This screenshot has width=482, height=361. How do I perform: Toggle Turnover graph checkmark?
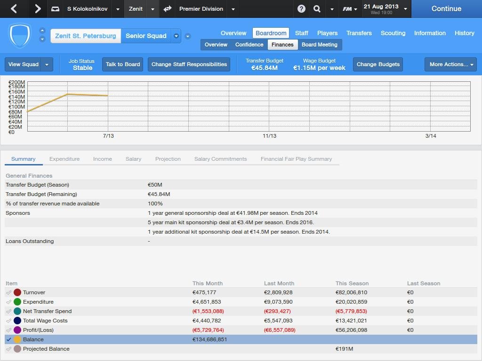point(8,292)
